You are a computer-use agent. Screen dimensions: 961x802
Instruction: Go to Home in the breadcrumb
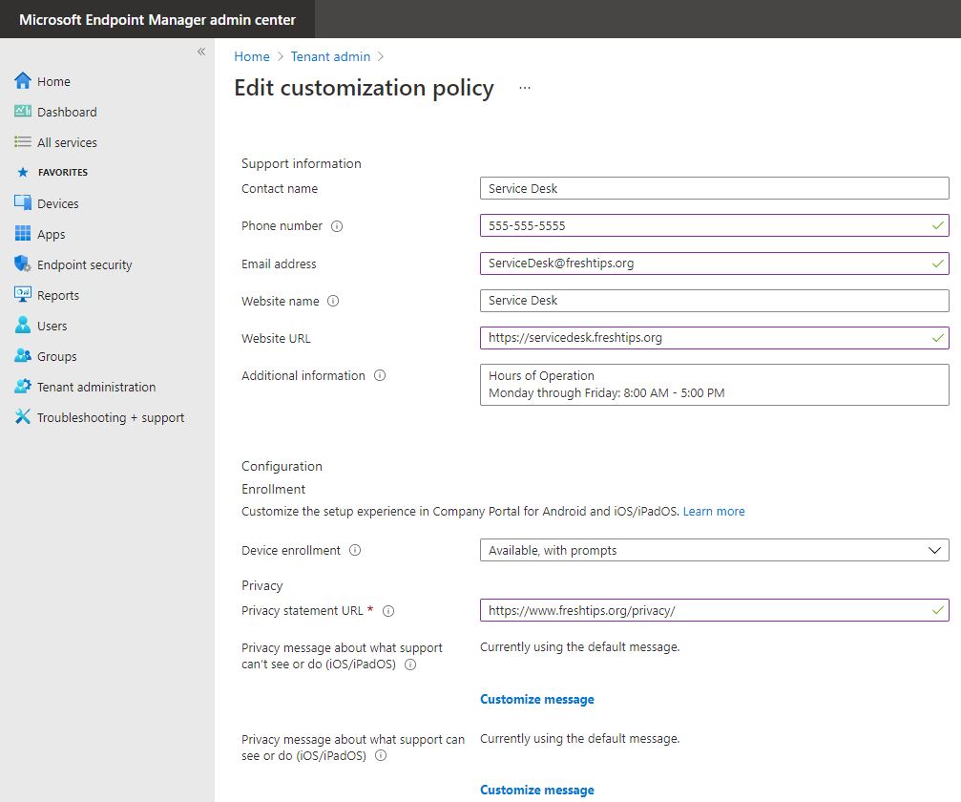point(252,56)
